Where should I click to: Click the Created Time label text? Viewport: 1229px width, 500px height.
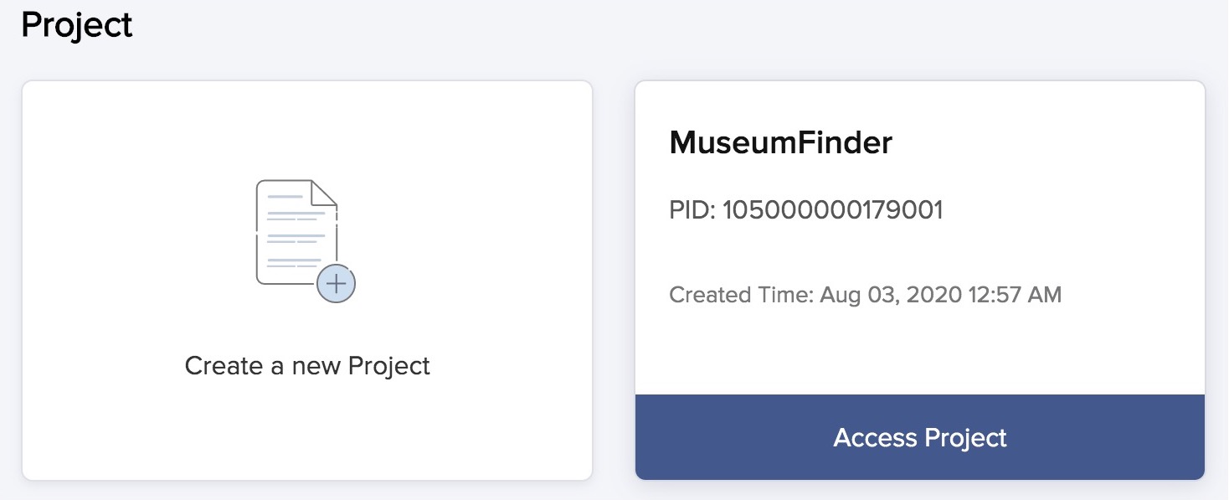pos(741,295)
